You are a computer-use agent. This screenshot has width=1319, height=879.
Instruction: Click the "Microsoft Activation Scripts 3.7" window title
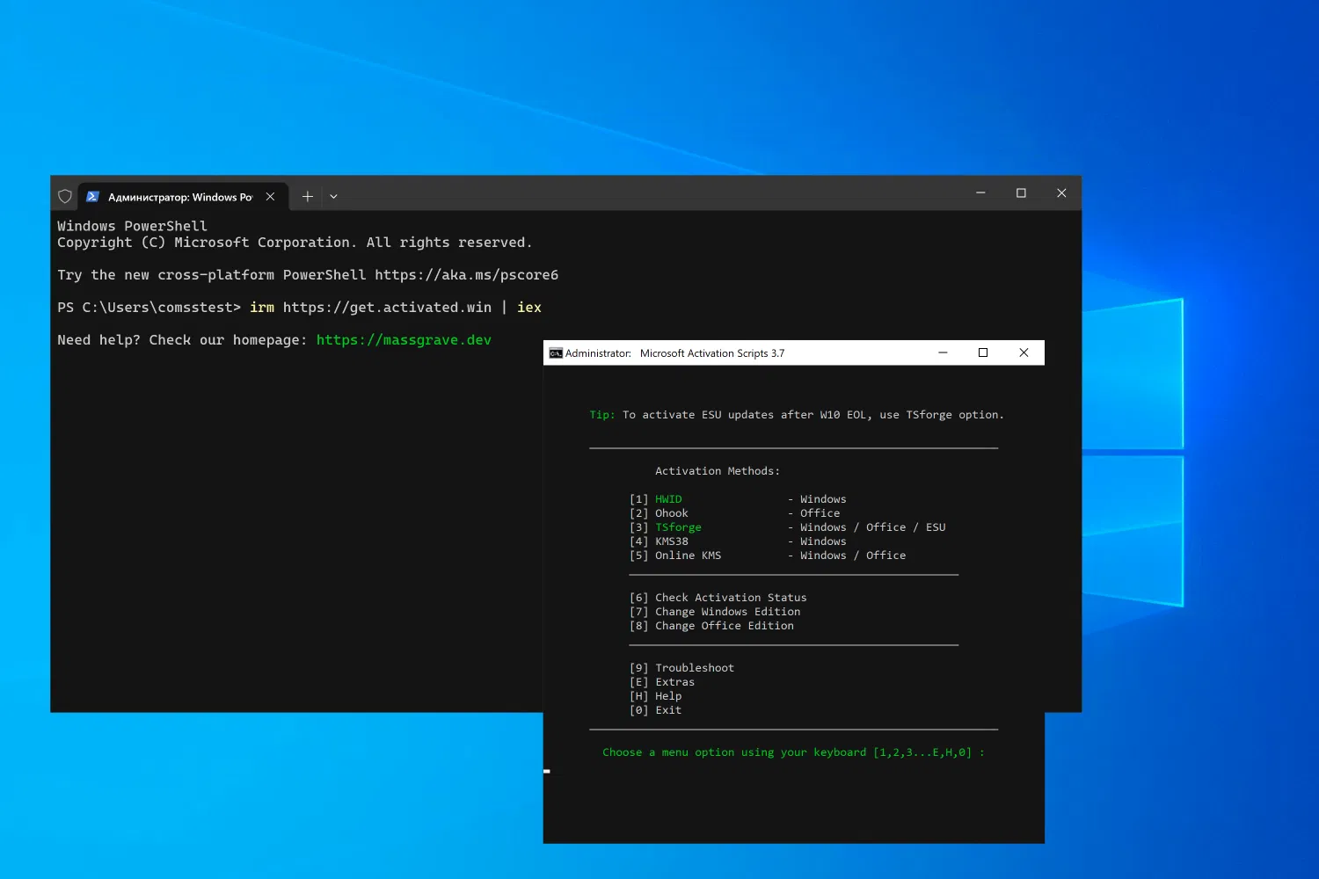712,353
